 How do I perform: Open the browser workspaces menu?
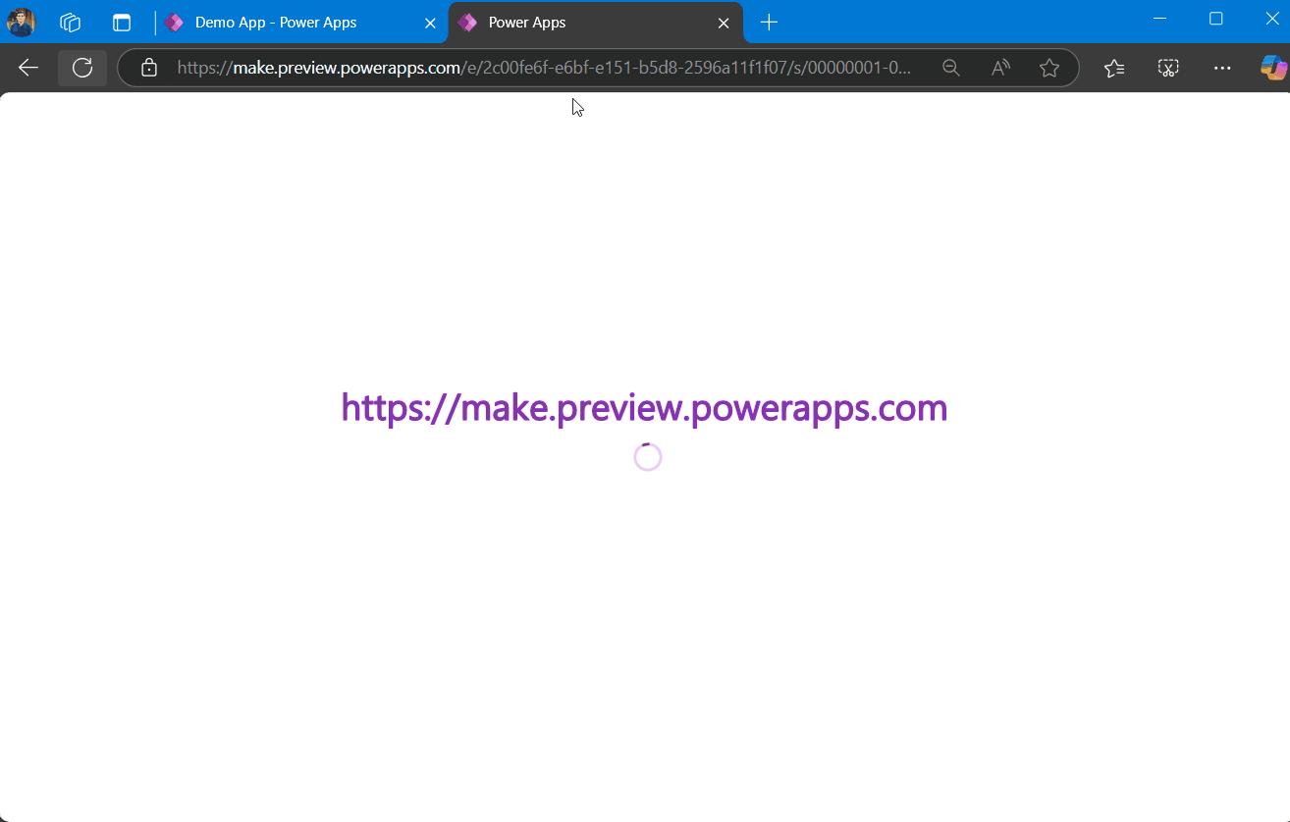coord(70,22)
